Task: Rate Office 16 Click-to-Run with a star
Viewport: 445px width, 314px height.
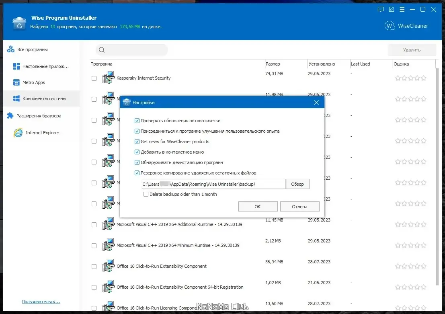Action: [398, 266]
